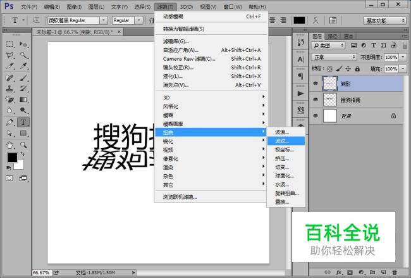Switch to the 路径 tab
411x278 pixels.
pyautogui.click(x=333, y=36)
